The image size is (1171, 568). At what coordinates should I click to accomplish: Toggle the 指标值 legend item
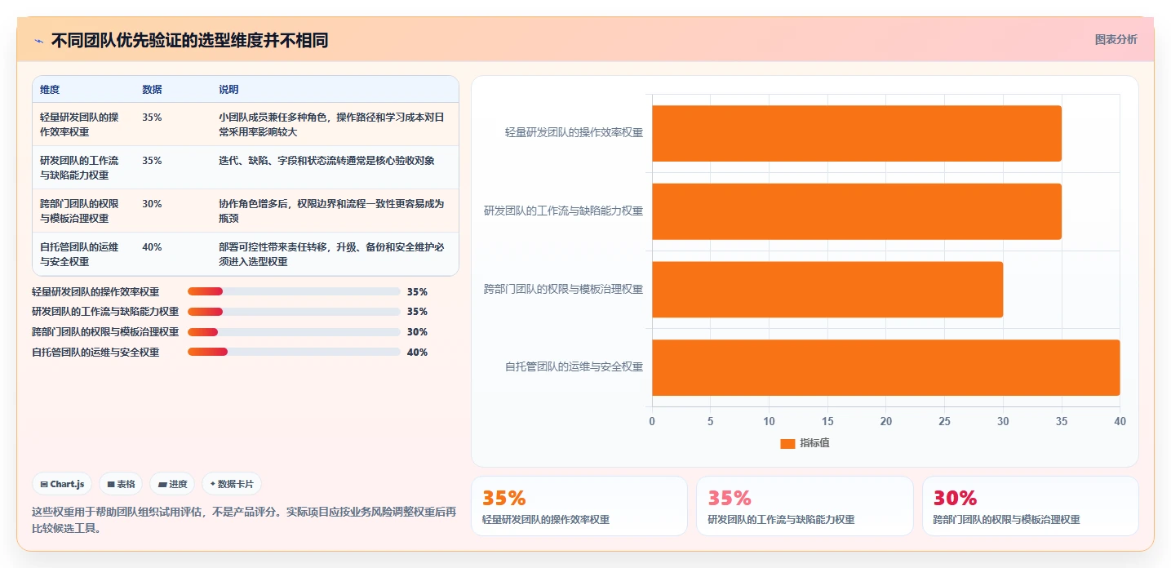click(805, 443)
